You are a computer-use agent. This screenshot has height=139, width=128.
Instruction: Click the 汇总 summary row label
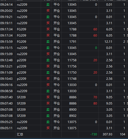coord(20,134)
